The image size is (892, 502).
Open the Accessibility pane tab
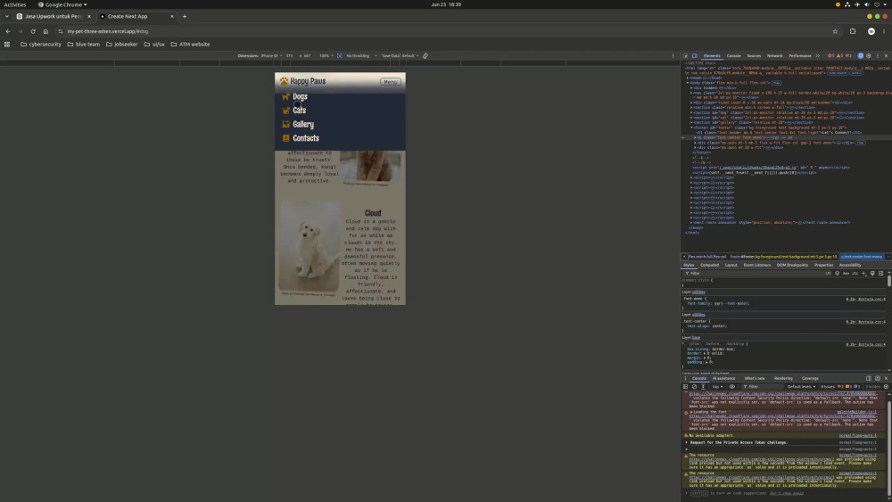coord(850,265)
